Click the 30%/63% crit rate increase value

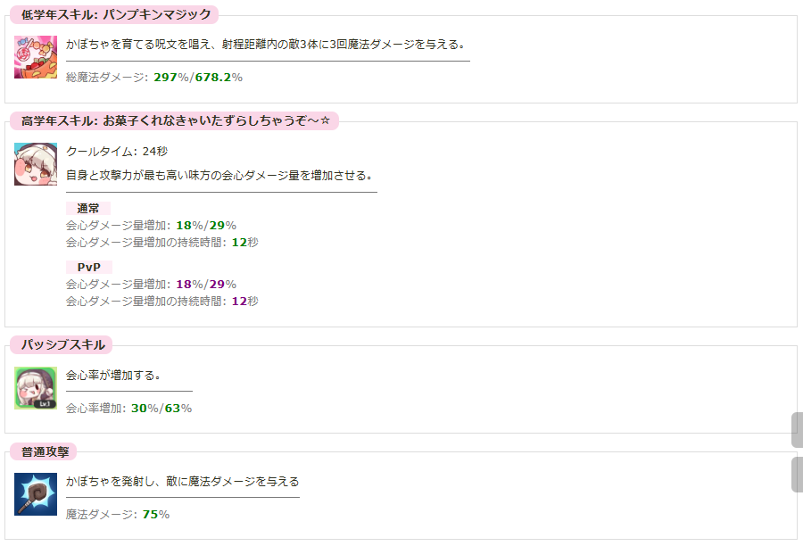coord(161,408)
